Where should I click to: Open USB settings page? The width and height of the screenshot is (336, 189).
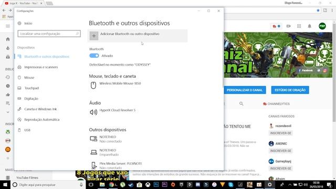tap(27, 130)
